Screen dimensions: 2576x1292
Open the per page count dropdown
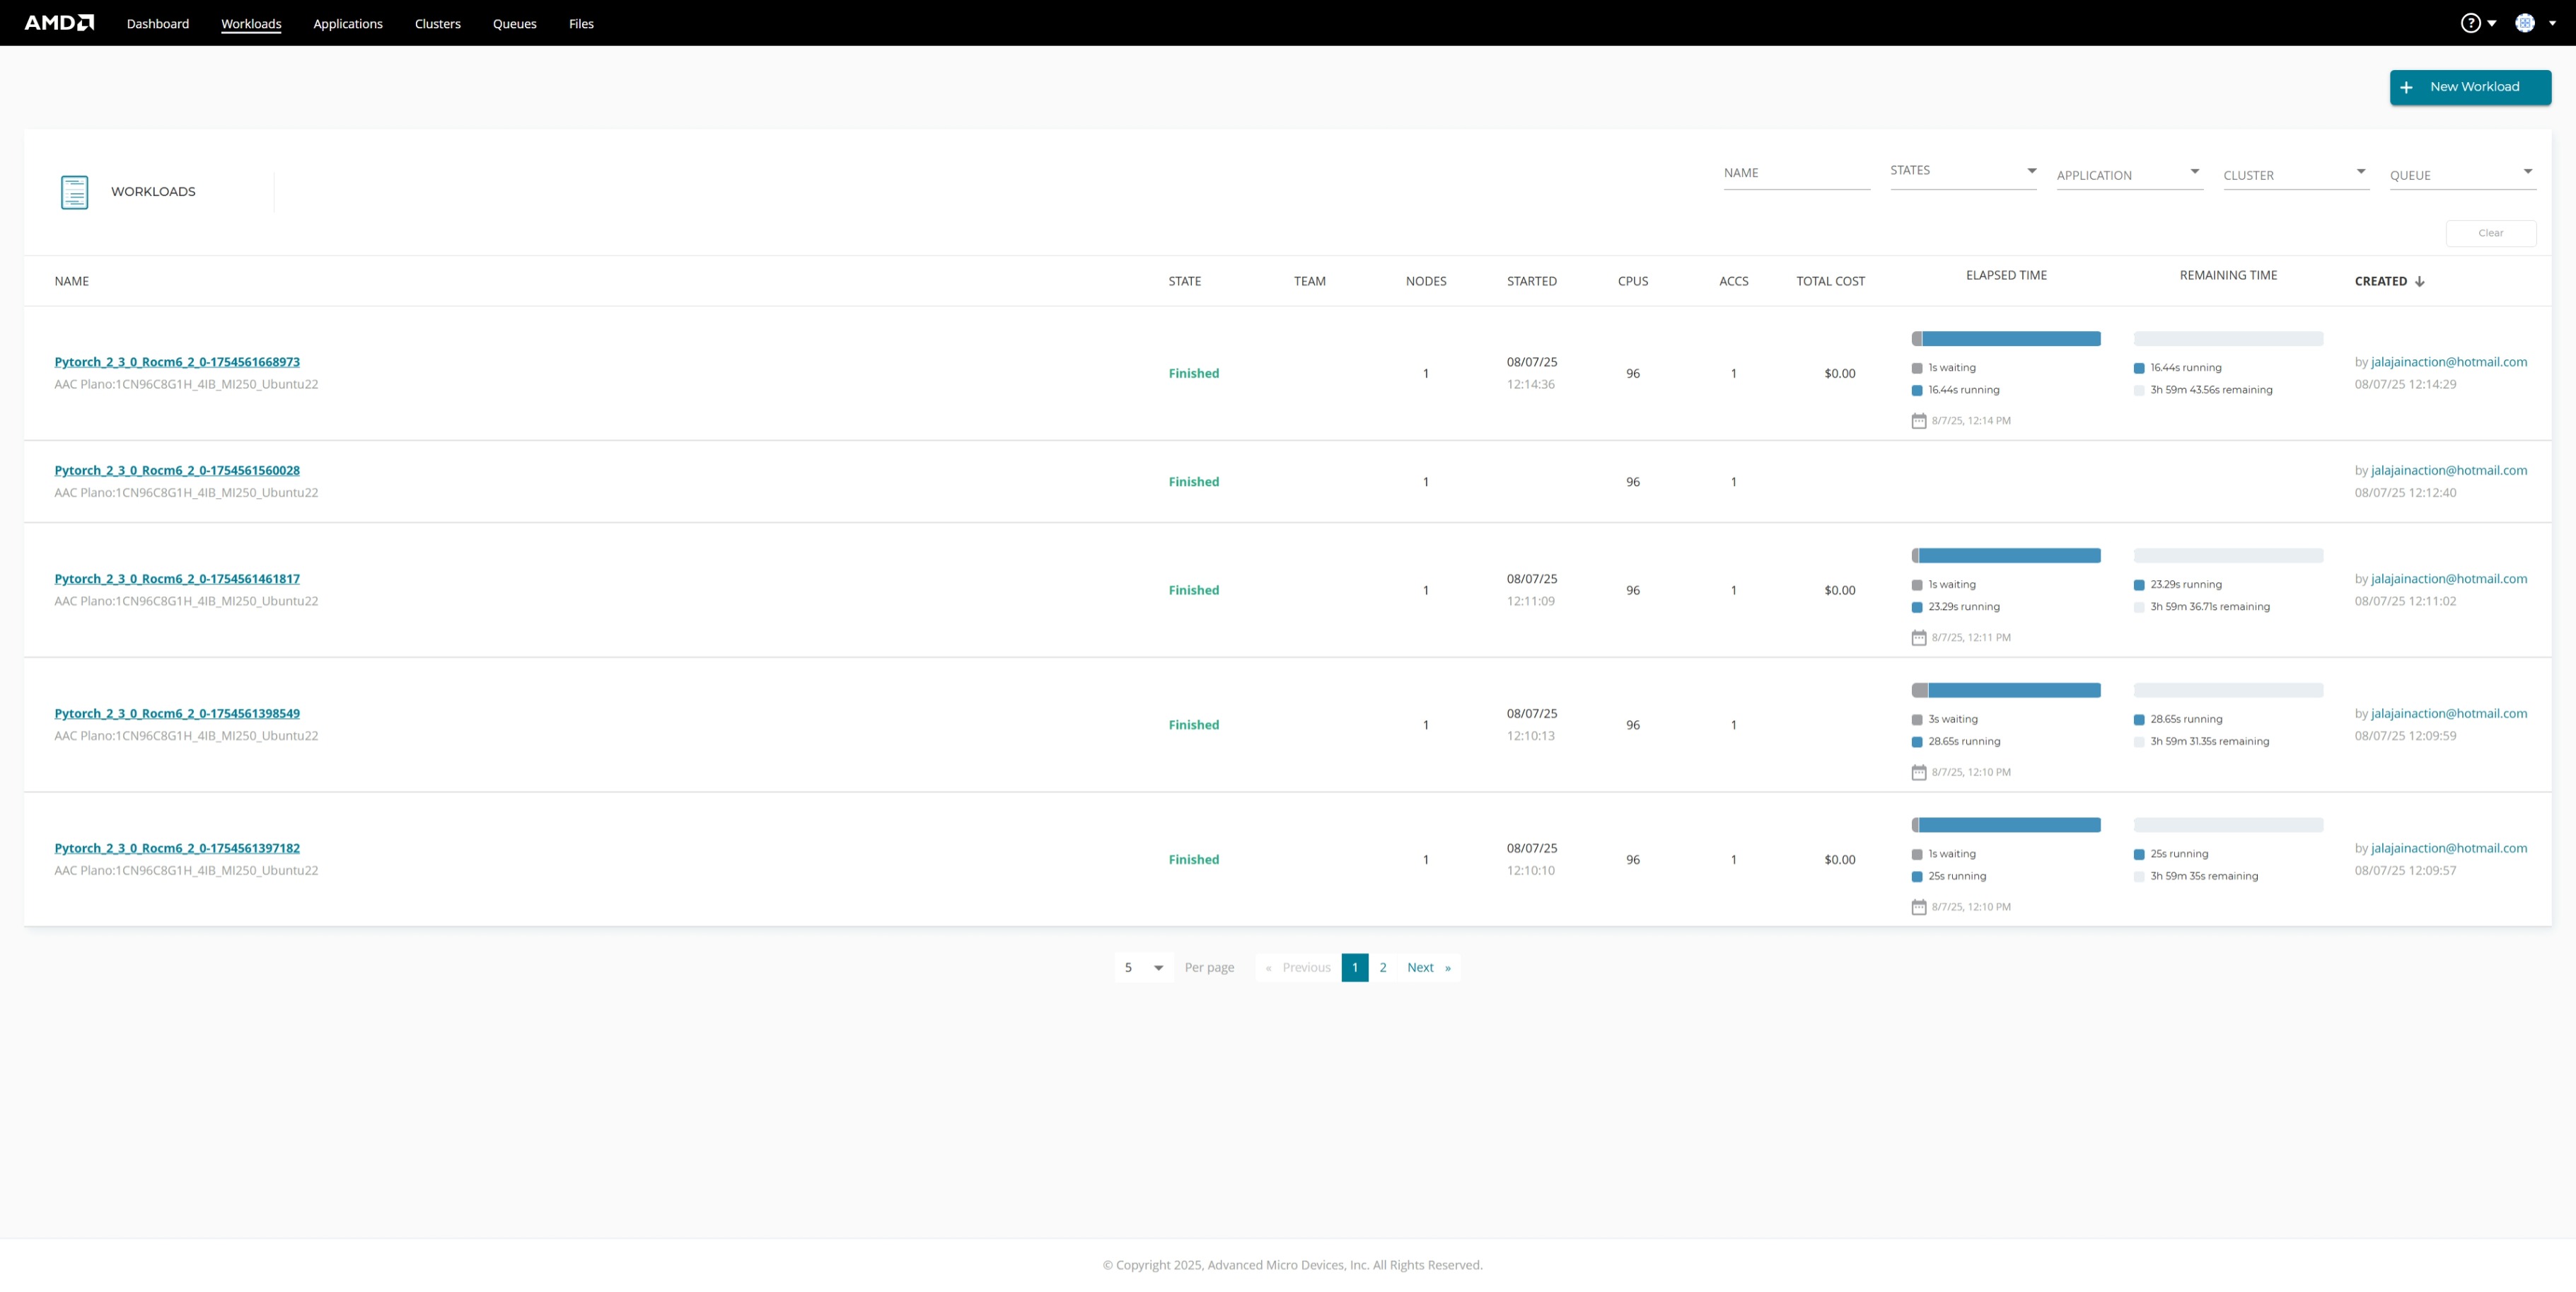(x=1143, y=967)
